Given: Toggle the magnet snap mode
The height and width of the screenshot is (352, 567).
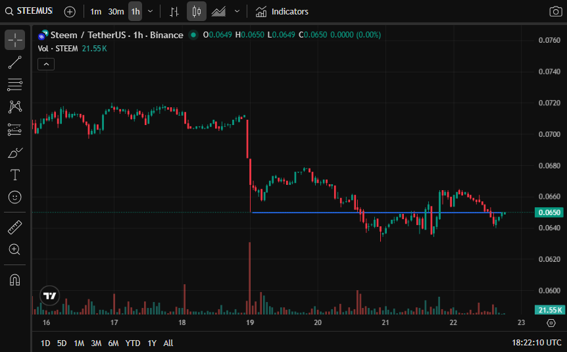Looking at the screenshot, I should pos(15,280).
